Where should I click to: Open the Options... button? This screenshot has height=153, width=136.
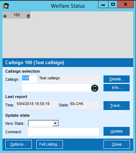point(18,144)
